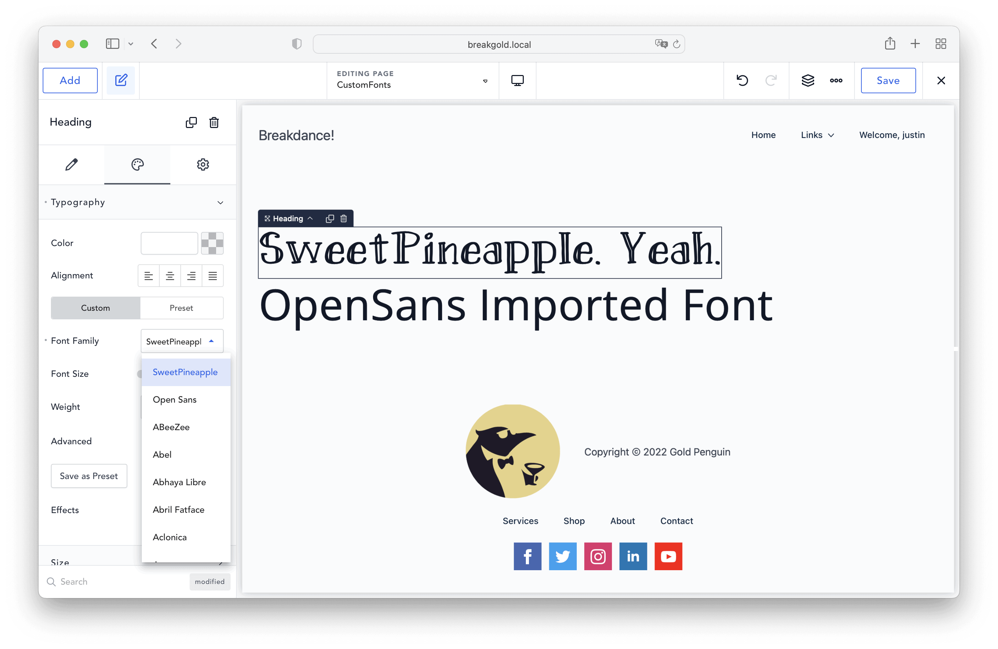Click the YouTube social icon in footer
The image size is (998, 649).
pos(668,556)
